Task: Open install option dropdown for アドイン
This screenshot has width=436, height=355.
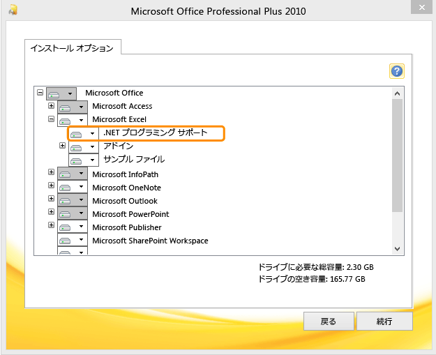Action: click(84, 146)
